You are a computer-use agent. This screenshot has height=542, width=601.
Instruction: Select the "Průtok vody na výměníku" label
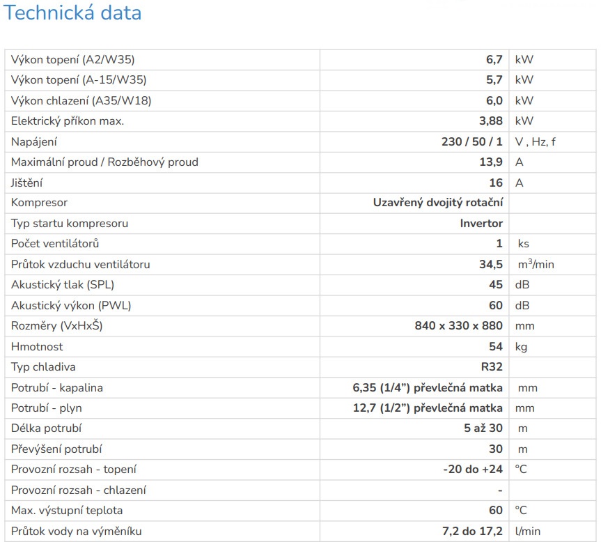point(77,532)
